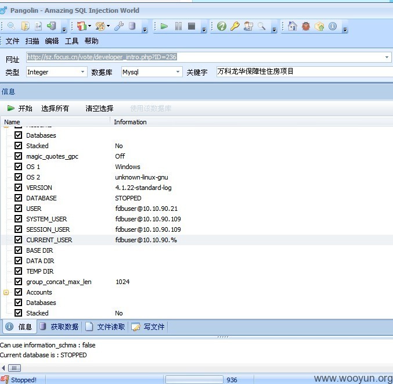Click the Information column header
393x384 pixels.
[x=251, y=122]
